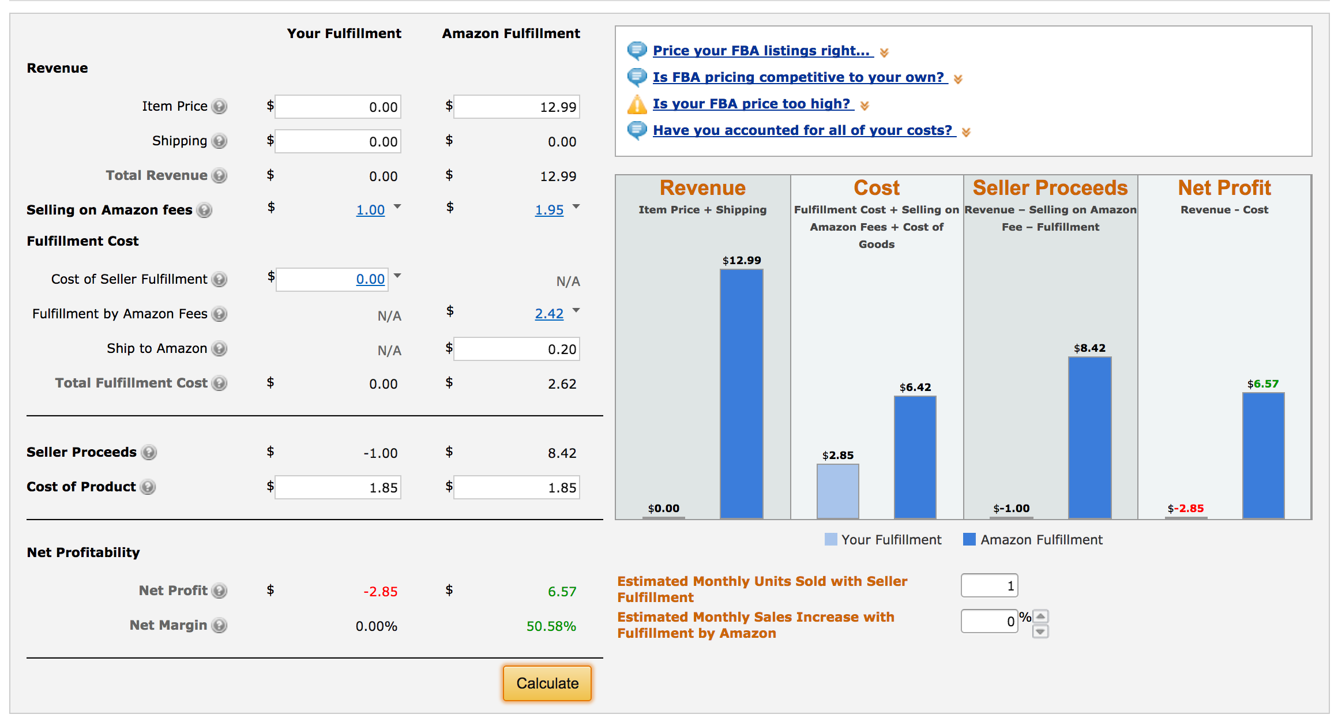The image size is (1338, 722).
Task: Click speech bubble icon for Price your FBA listings
Action: (x=637, y=51)
